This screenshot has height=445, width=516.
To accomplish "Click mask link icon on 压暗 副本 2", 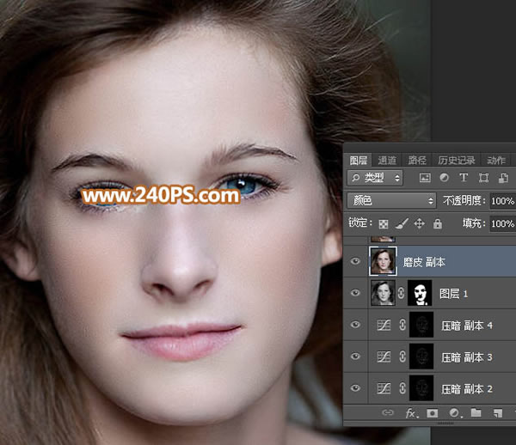I will (402, 388).
